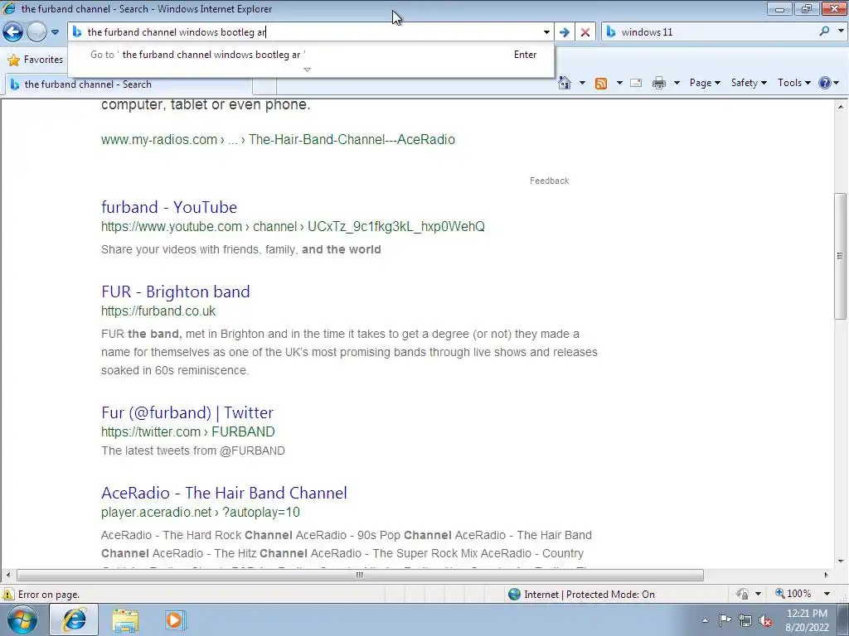The width and height of the screenshot is (849, 636).
Task: Open feeds dropdown arrow
Action: point(619,83)
